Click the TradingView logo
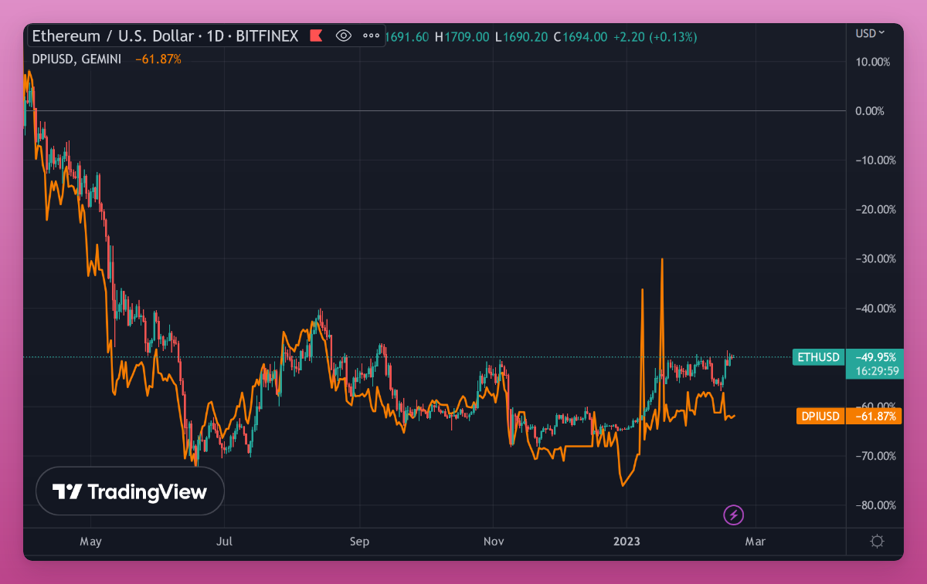The width and height of the screenshot is (927, 584). [129, 491]
